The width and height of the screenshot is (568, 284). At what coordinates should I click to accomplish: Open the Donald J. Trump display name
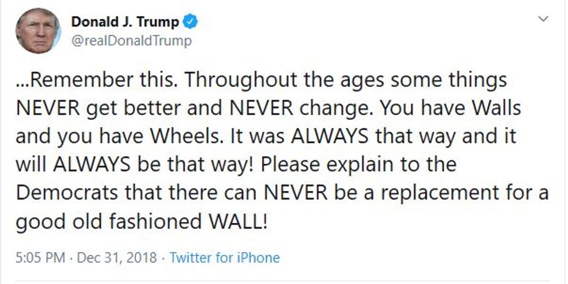125,23
